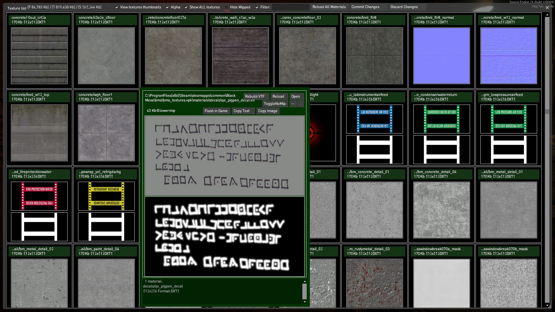Click Flash in Game button

tap(216, 111)
